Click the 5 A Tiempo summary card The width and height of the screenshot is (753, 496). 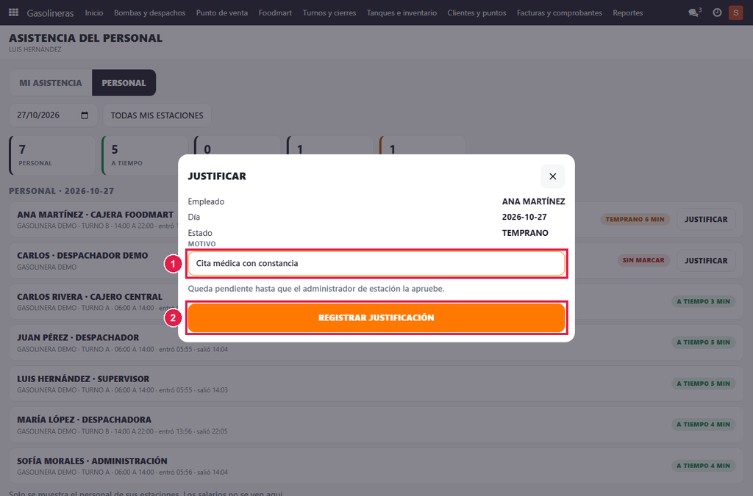point(145,156)
